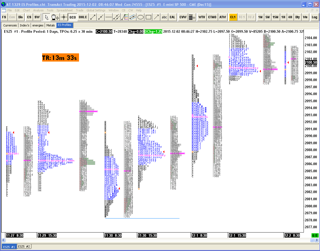Open the chart document icon left of File
Image resolution: width=320 pixels, height=251 pixels.
[x=3, y=10]
